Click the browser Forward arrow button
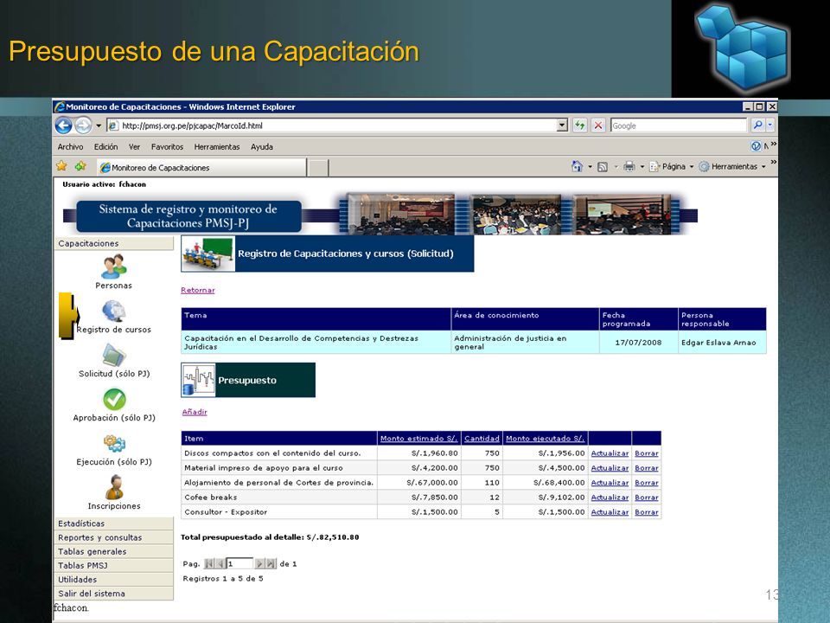830x623 pixels. (x=83, y=125)
